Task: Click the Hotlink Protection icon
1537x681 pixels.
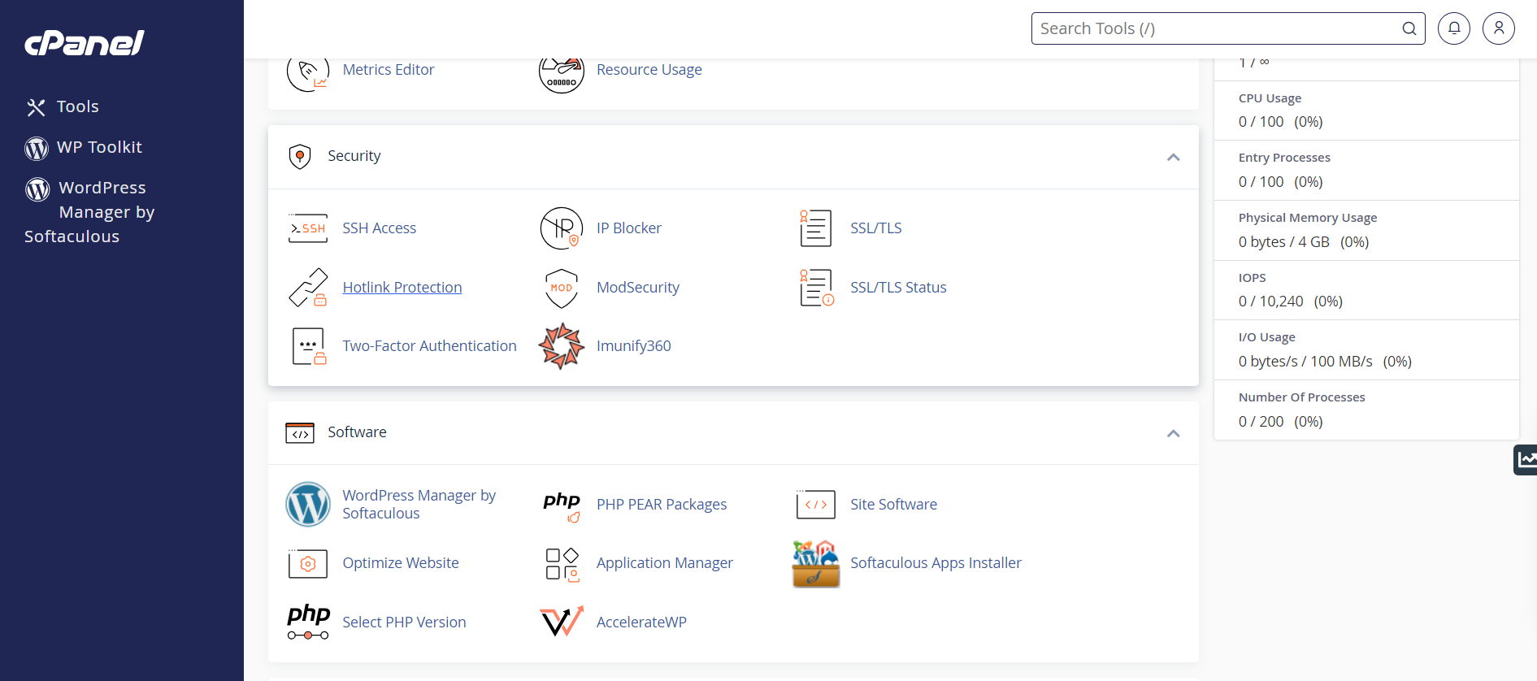Action: pos(308,288)
